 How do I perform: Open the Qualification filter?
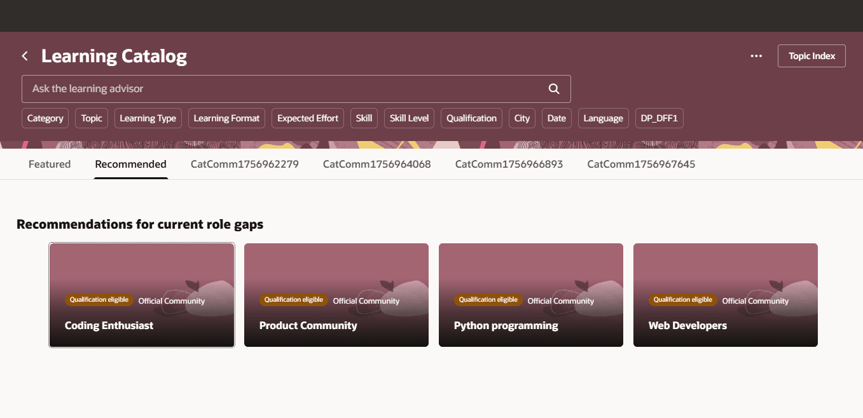click(471, 118)
